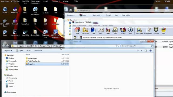
Task: Open the WinRAR Options menu
Action: click(x=105, y=25)
